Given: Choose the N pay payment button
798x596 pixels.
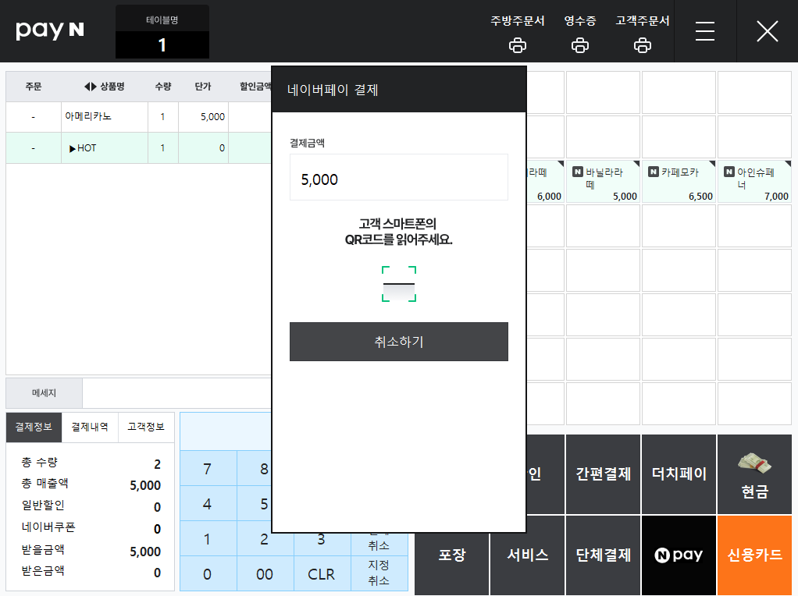Looking at the screenshot, I should [x=679, y=555].
